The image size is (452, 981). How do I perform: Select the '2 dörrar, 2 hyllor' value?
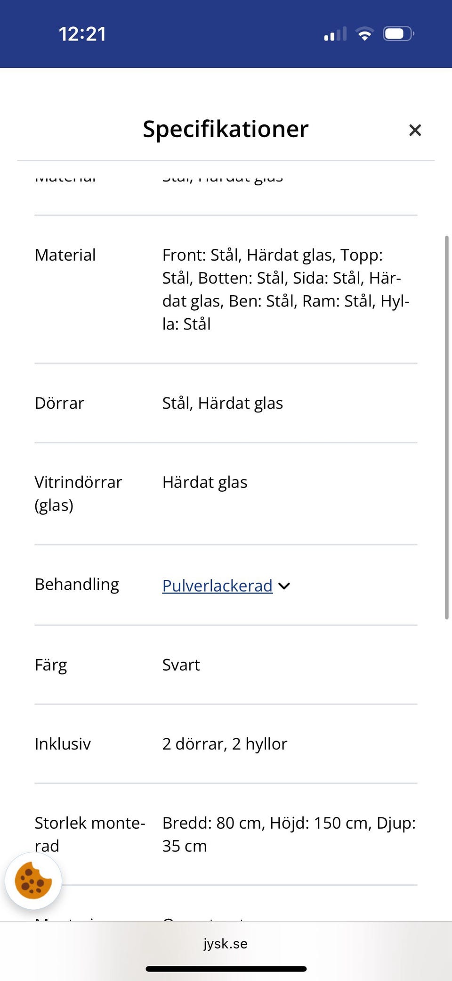click(225, 744)
